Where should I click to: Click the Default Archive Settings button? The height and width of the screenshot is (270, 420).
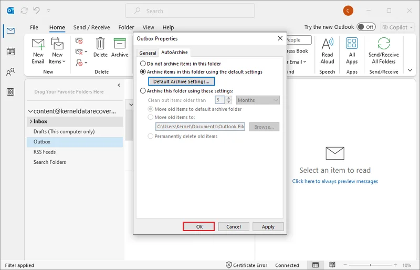coord(181,81)
